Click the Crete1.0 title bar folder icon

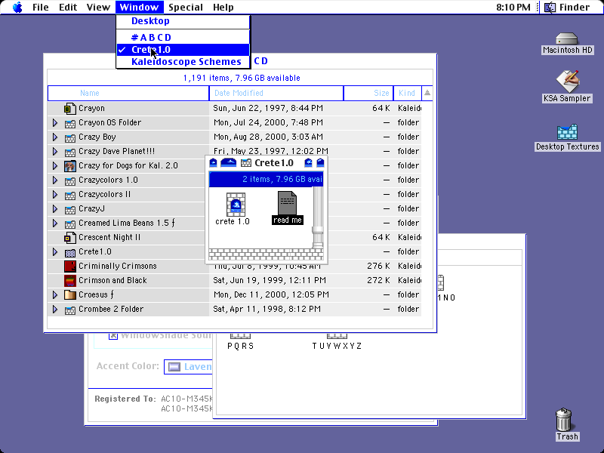(x=246, y=163)
